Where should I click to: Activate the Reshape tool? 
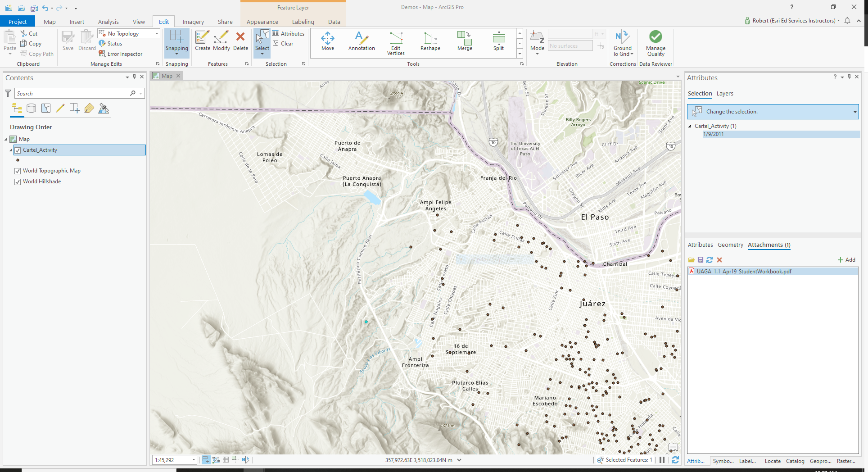point(429,42)
